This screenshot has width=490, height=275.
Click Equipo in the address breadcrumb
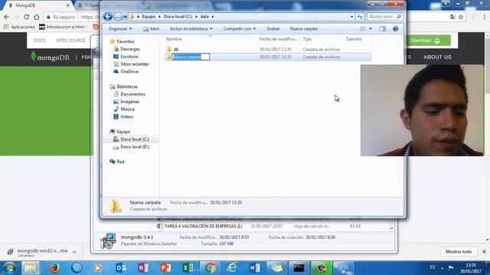point(149,17)
